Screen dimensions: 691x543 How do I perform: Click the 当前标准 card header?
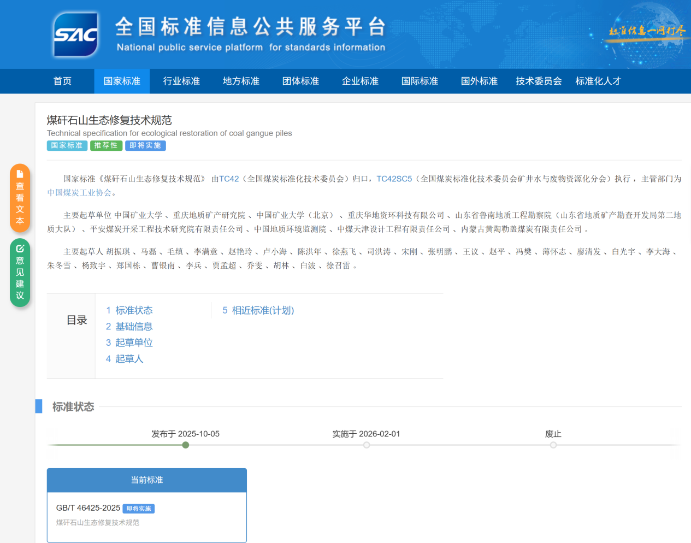coord(146,480)
